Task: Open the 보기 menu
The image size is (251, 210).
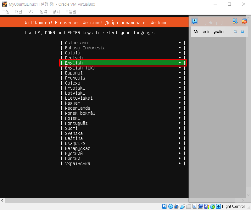Action: (x=31, y=12)
